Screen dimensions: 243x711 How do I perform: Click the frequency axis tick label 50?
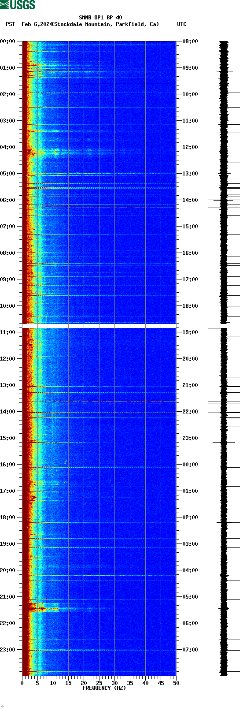[176, 683]
